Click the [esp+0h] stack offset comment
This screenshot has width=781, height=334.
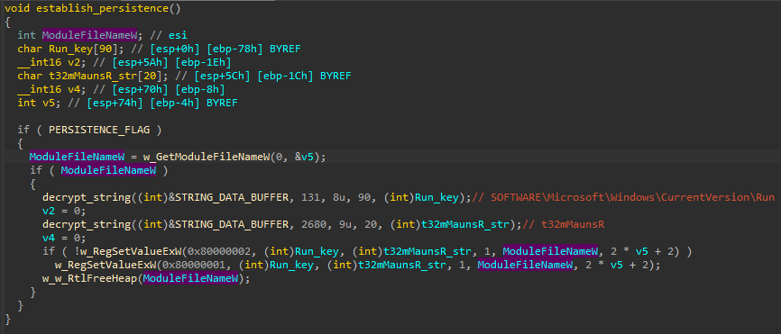174,49
